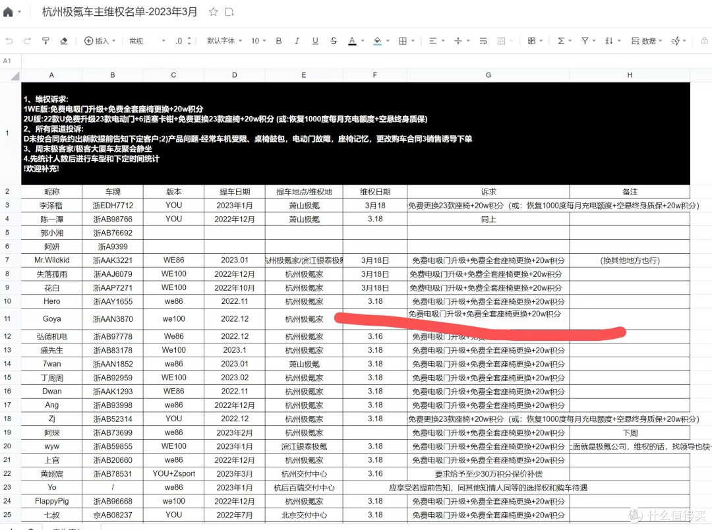The image size is (712, 530).
Task: Open the 默认字体 font dropdown
Action: coord(224,41)
